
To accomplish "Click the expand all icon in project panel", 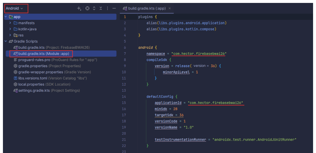I will [x=94, y=8].
